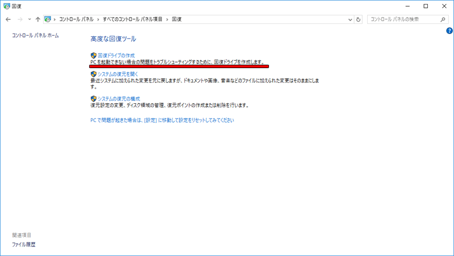This screenshot has width=454, height=256.
Task: Open help with the question mark icon
Action: click(x=449, y=31)
